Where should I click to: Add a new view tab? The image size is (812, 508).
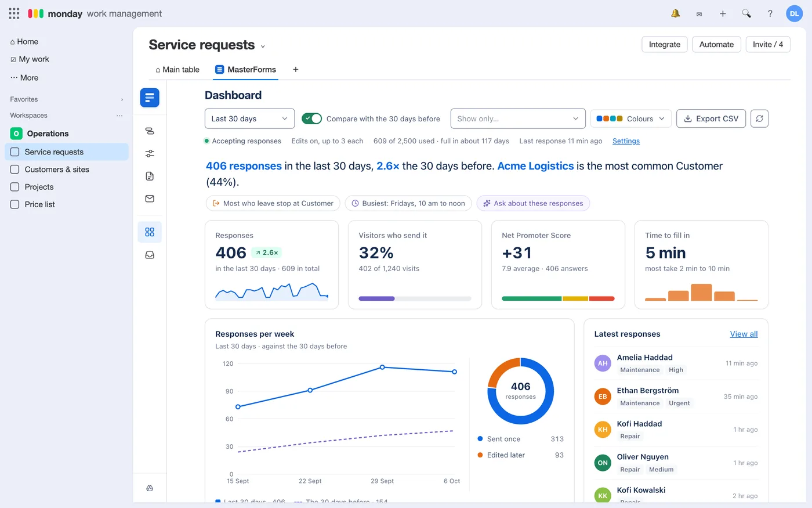296,70
